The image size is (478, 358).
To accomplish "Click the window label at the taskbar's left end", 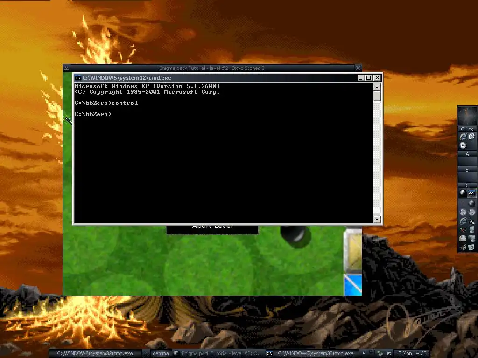I will tap(95, 353).
